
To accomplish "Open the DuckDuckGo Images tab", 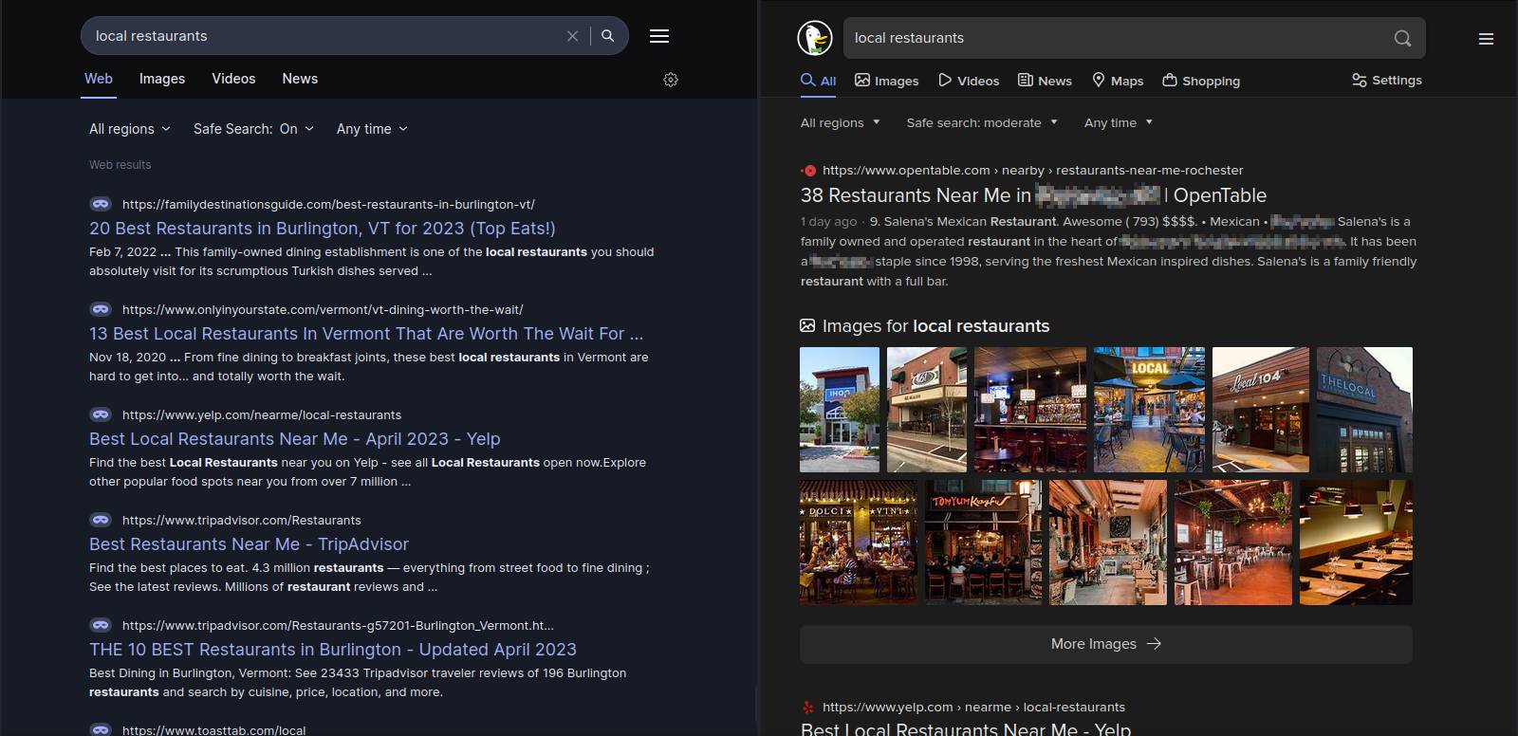I will click(x=887, y=81).
